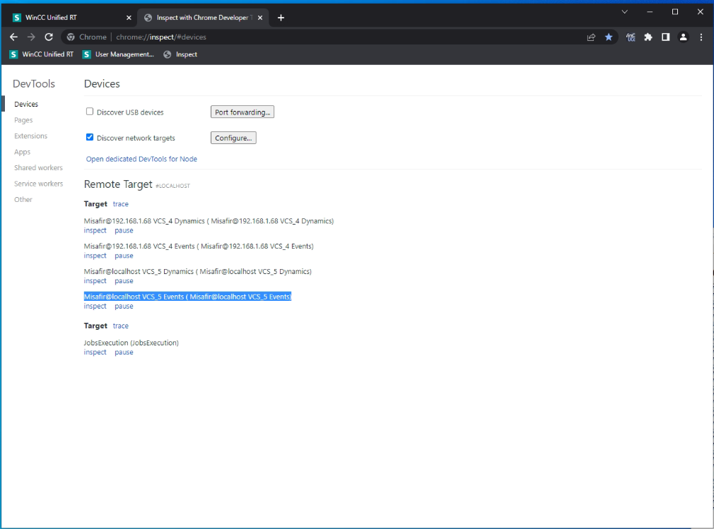Click the browser back arrow
The height and width of the screenshot is (529, 714).
13,37
